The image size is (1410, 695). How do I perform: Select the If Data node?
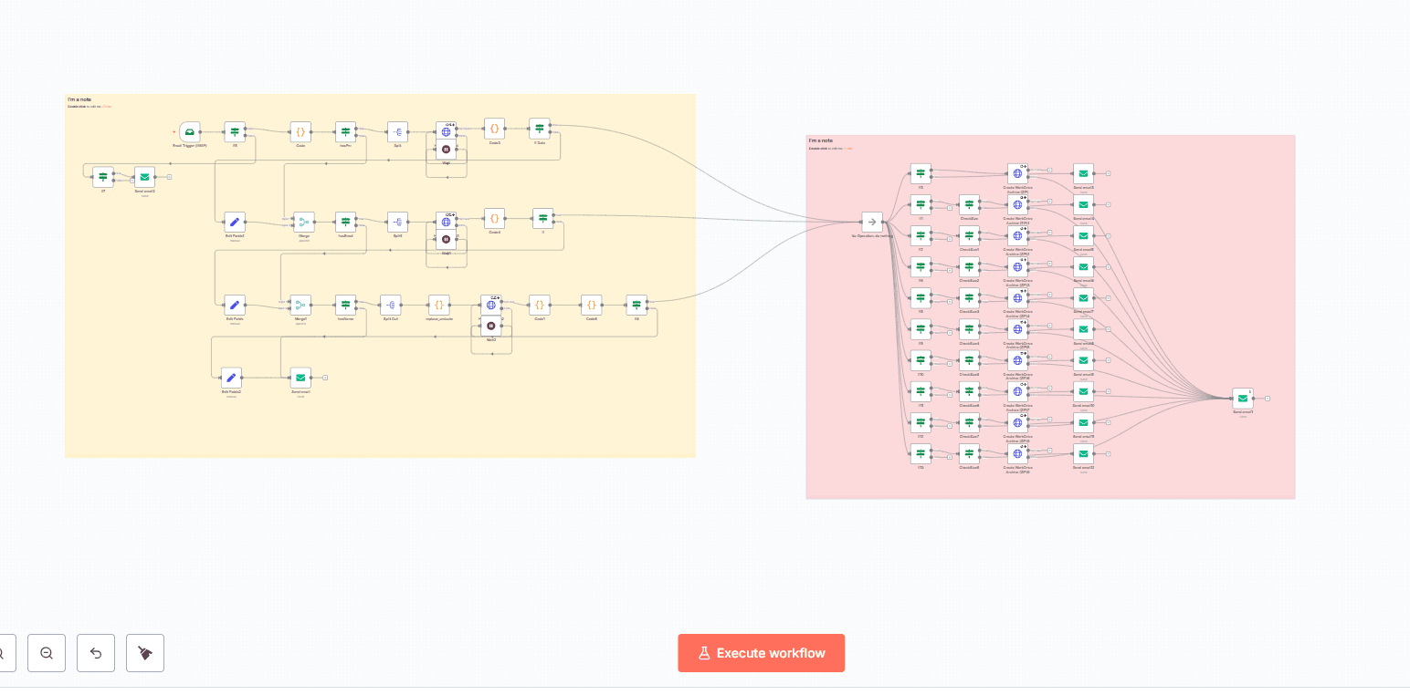click(539, 129)
